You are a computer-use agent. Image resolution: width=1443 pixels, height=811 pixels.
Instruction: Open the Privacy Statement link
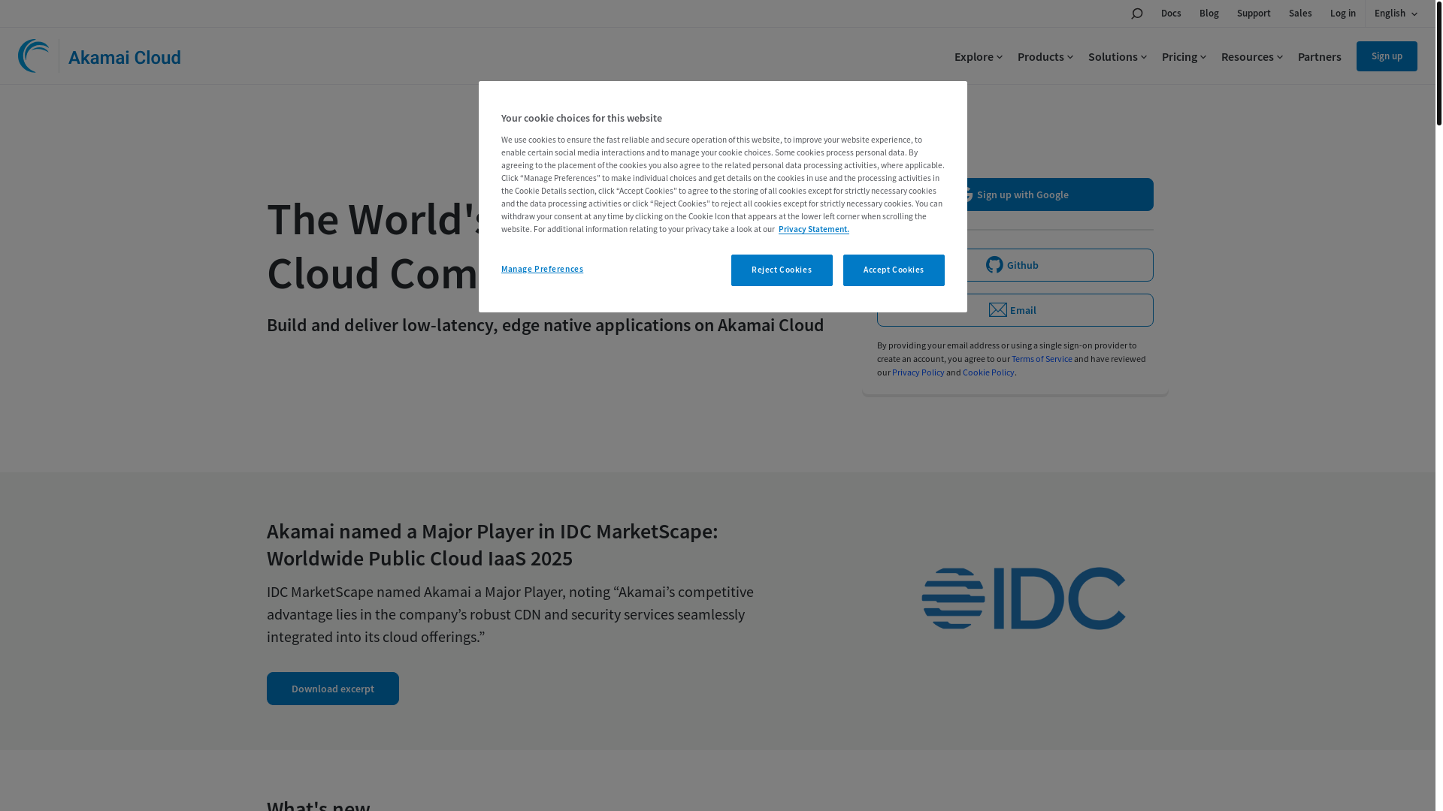click(814, 229)
